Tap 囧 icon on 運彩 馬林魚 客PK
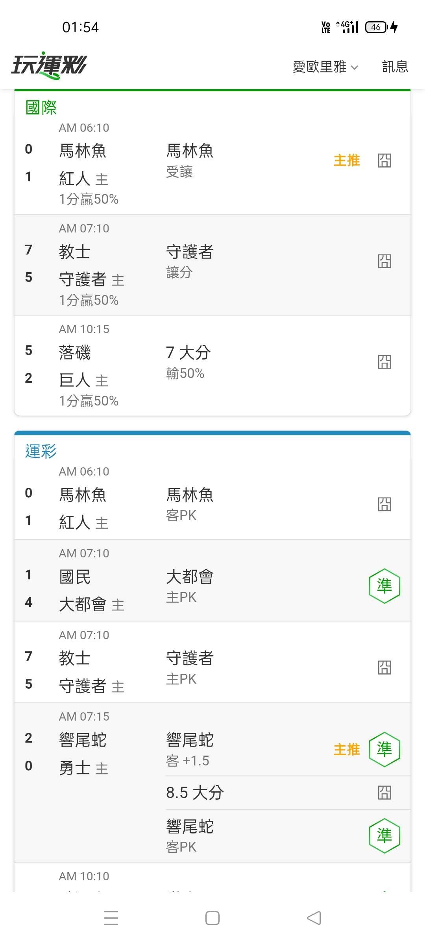Screen dimensions: 425x944 (384, 504)
